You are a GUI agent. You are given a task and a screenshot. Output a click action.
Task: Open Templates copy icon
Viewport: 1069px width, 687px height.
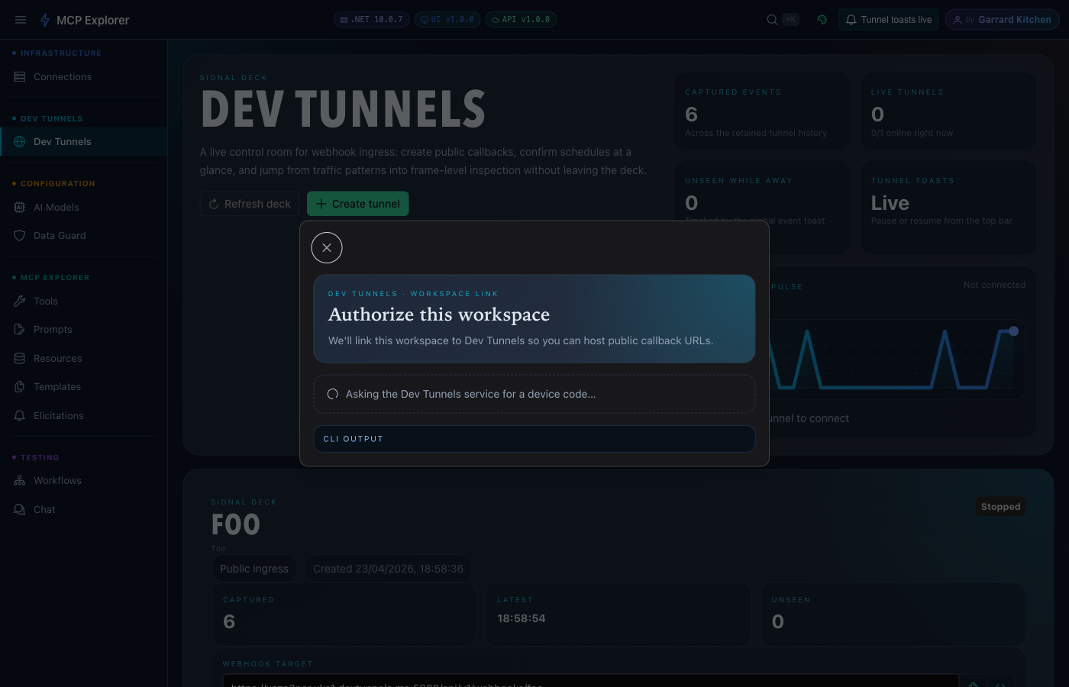20,387
